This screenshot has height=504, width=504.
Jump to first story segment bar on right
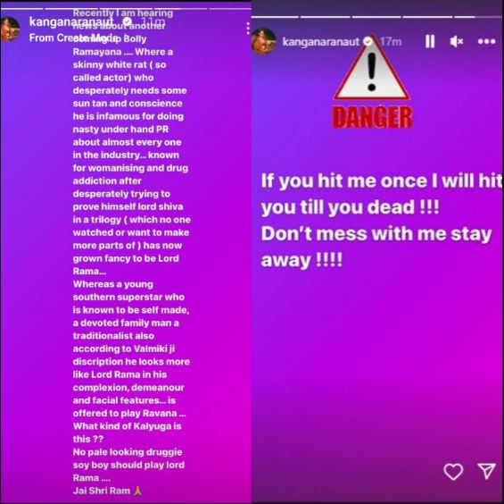coord(275,17)
